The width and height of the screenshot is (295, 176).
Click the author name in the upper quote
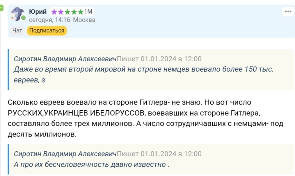click(x=65, y=59)
